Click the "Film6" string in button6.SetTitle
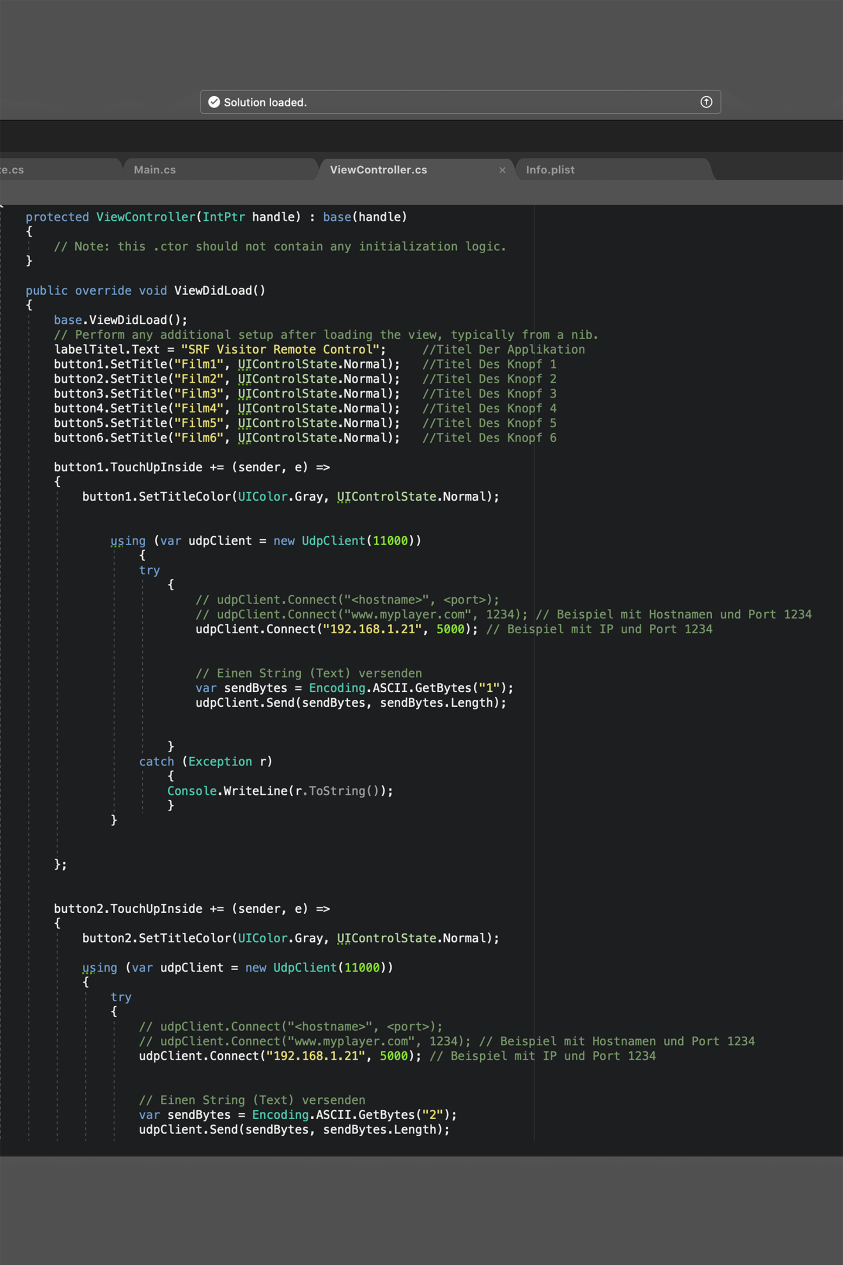This screenshot has width=843, height=1265. [x=198, y=438]
